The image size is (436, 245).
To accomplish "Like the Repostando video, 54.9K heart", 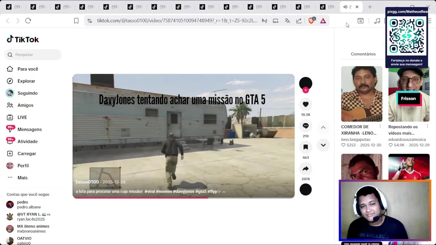I will click(390, 145).
